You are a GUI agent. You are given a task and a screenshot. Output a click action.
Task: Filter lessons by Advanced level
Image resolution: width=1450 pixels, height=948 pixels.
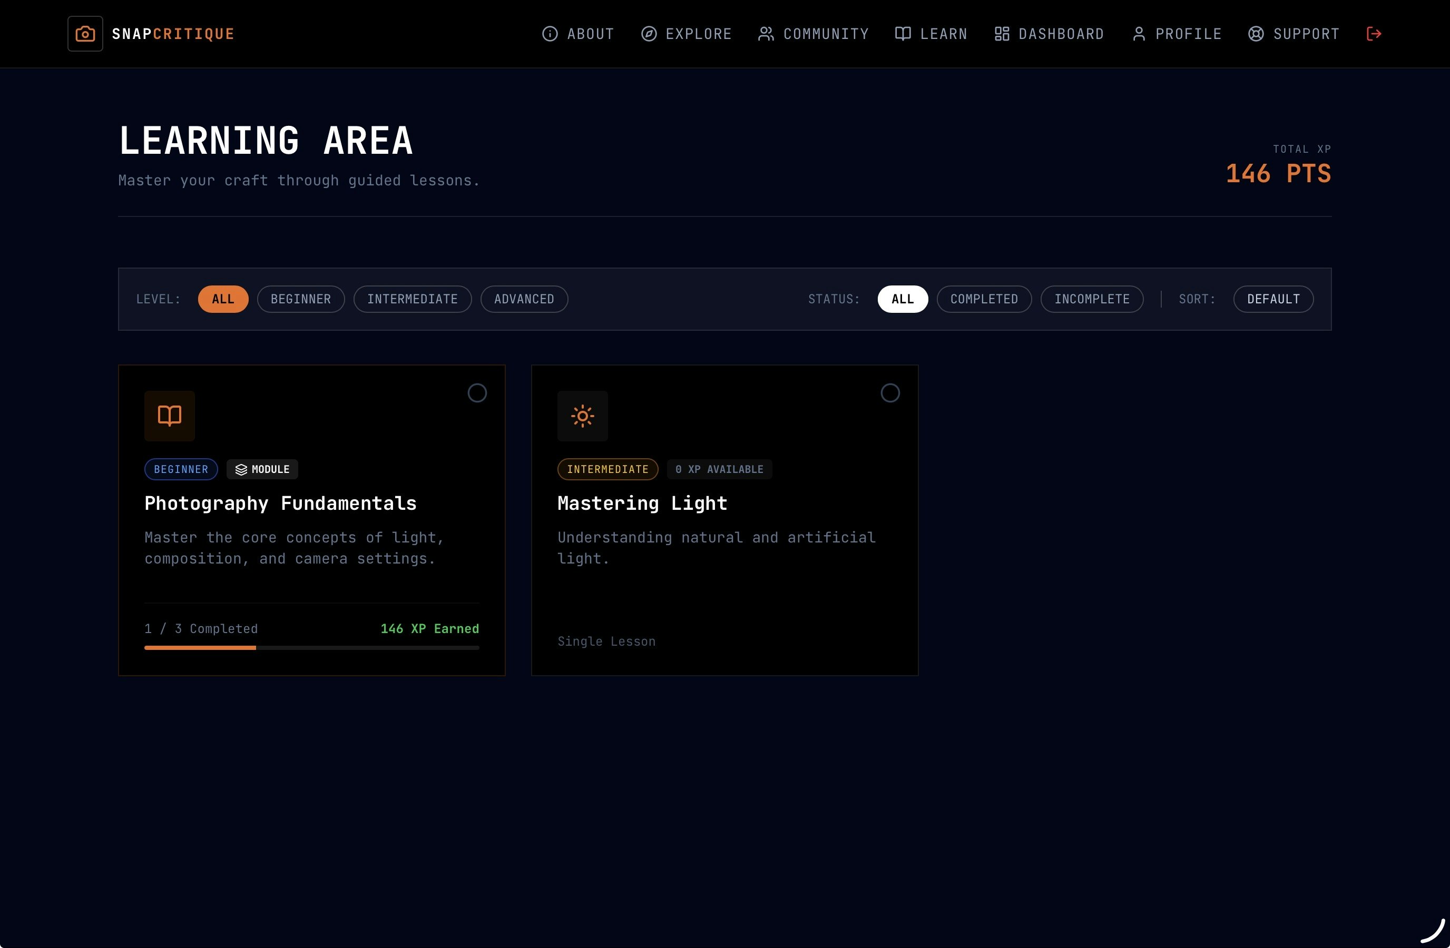[523, 299]
